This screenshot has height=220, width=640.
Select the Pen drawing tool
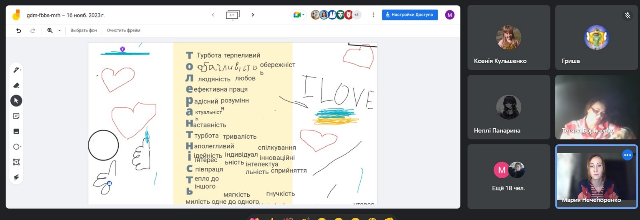tap(16, 70)
